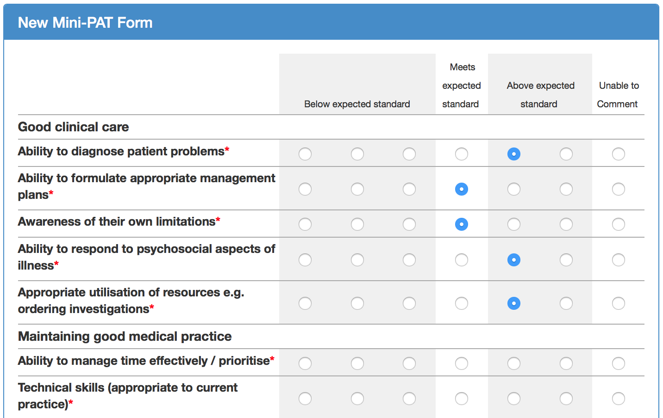Select first 'Above expected' option for technical skills

(x=514, y=399)
